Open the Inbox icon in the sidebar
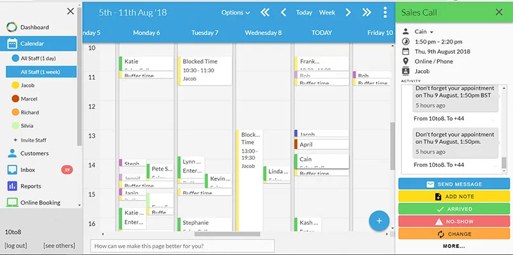513x255 pixels. [12, 170]
